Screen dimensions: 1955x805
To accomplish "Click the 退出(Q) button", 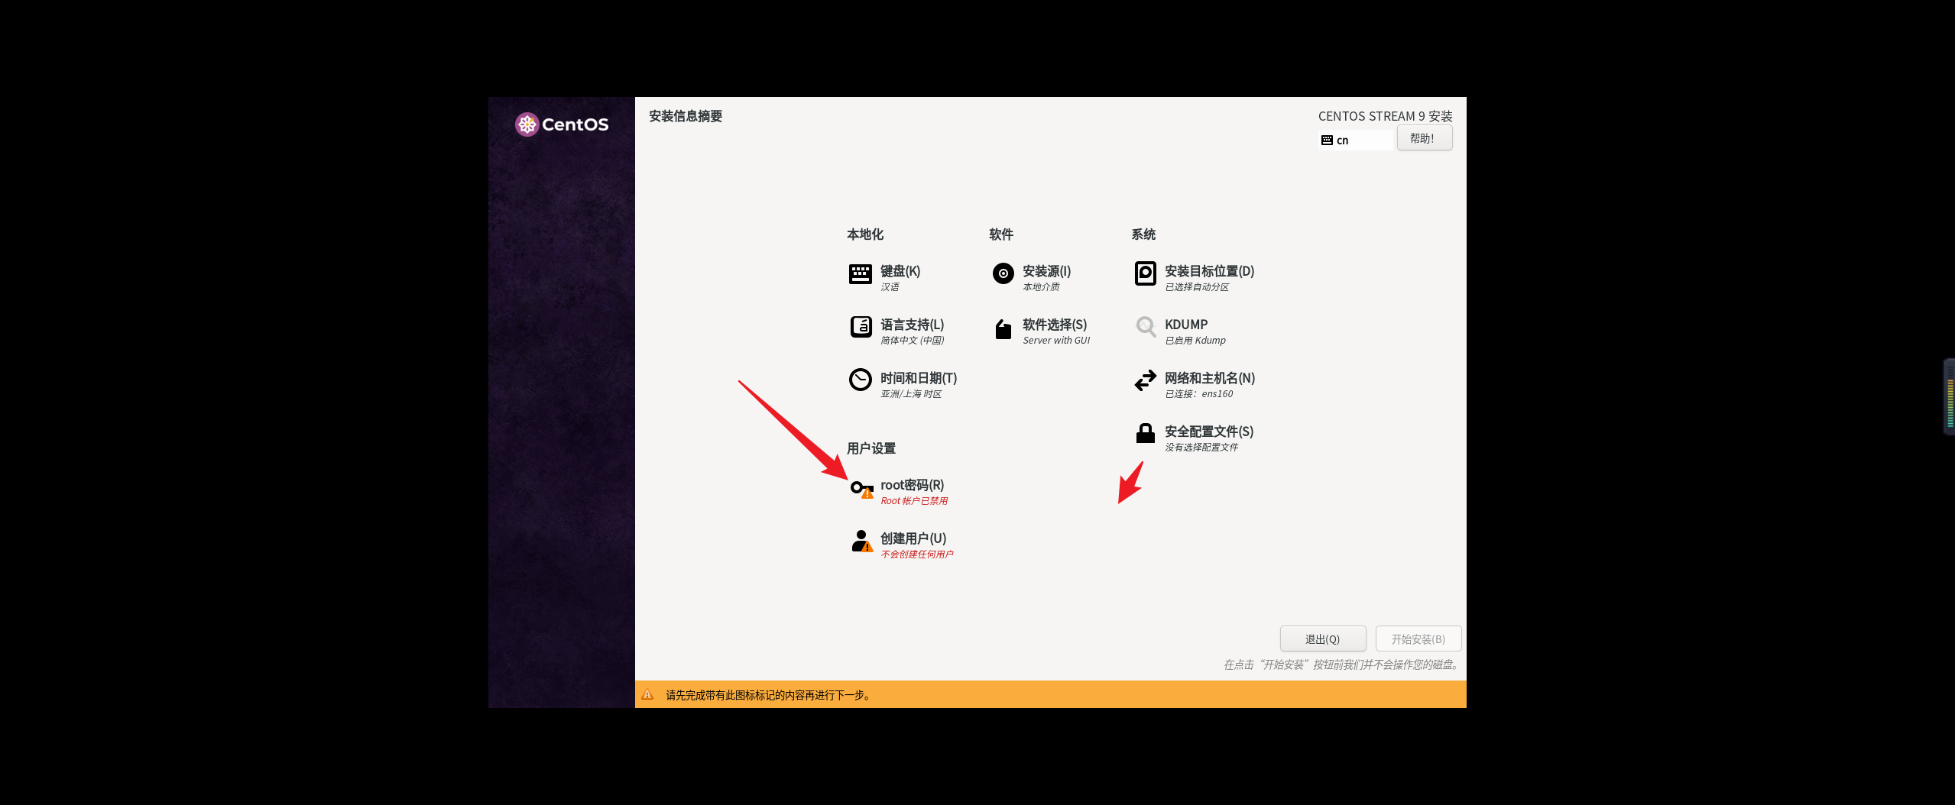I will (1322, 639).
